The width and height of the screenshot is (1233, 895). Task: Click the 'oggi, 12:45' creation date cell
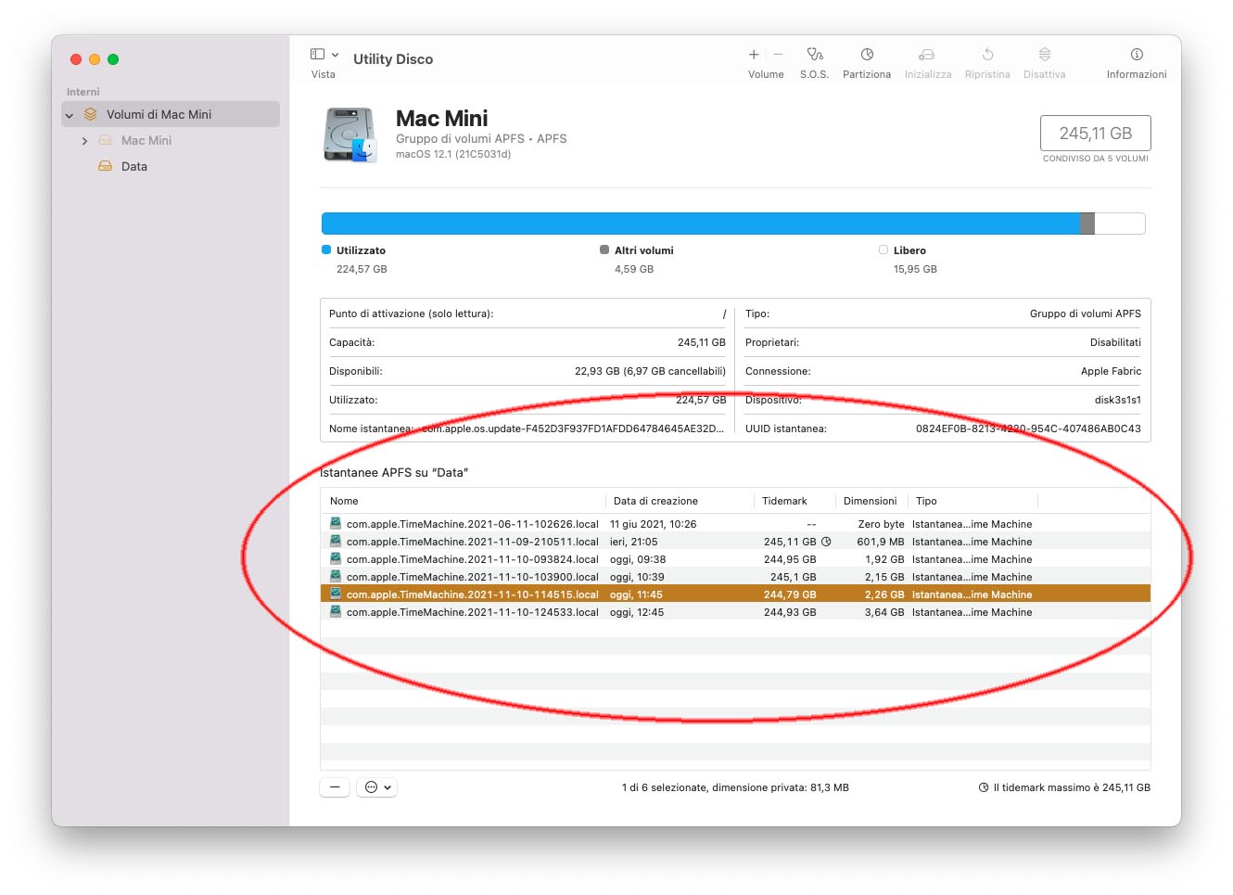[637, 612]
